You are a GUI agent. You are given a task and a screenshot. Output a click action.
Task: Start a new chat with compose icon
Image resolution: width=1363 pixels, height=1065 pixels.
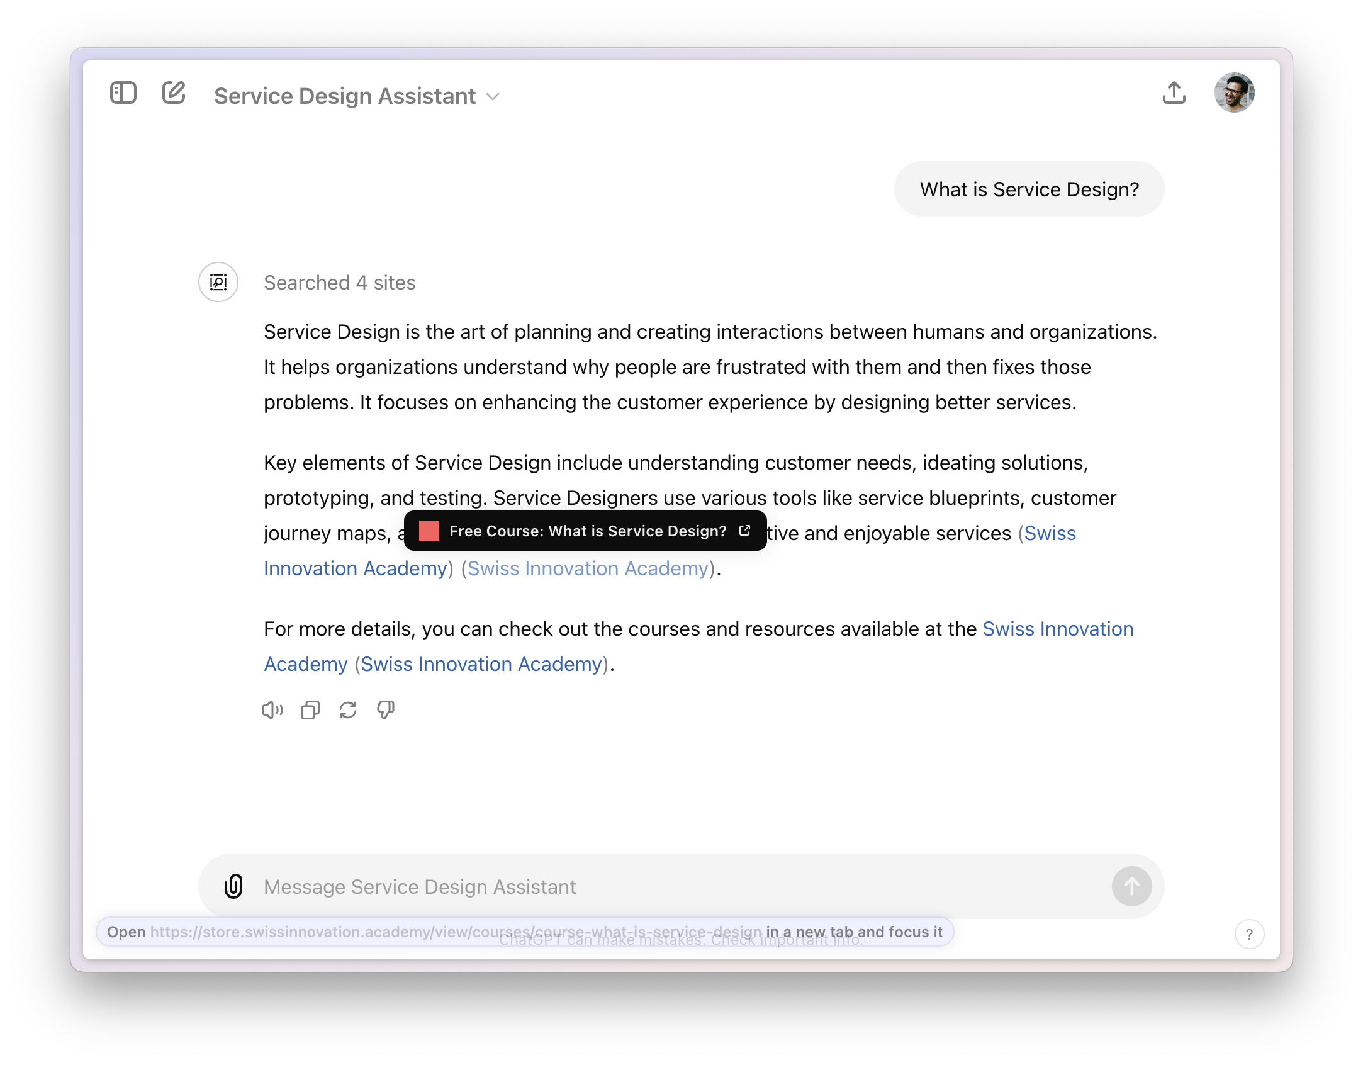pos(174,93)
